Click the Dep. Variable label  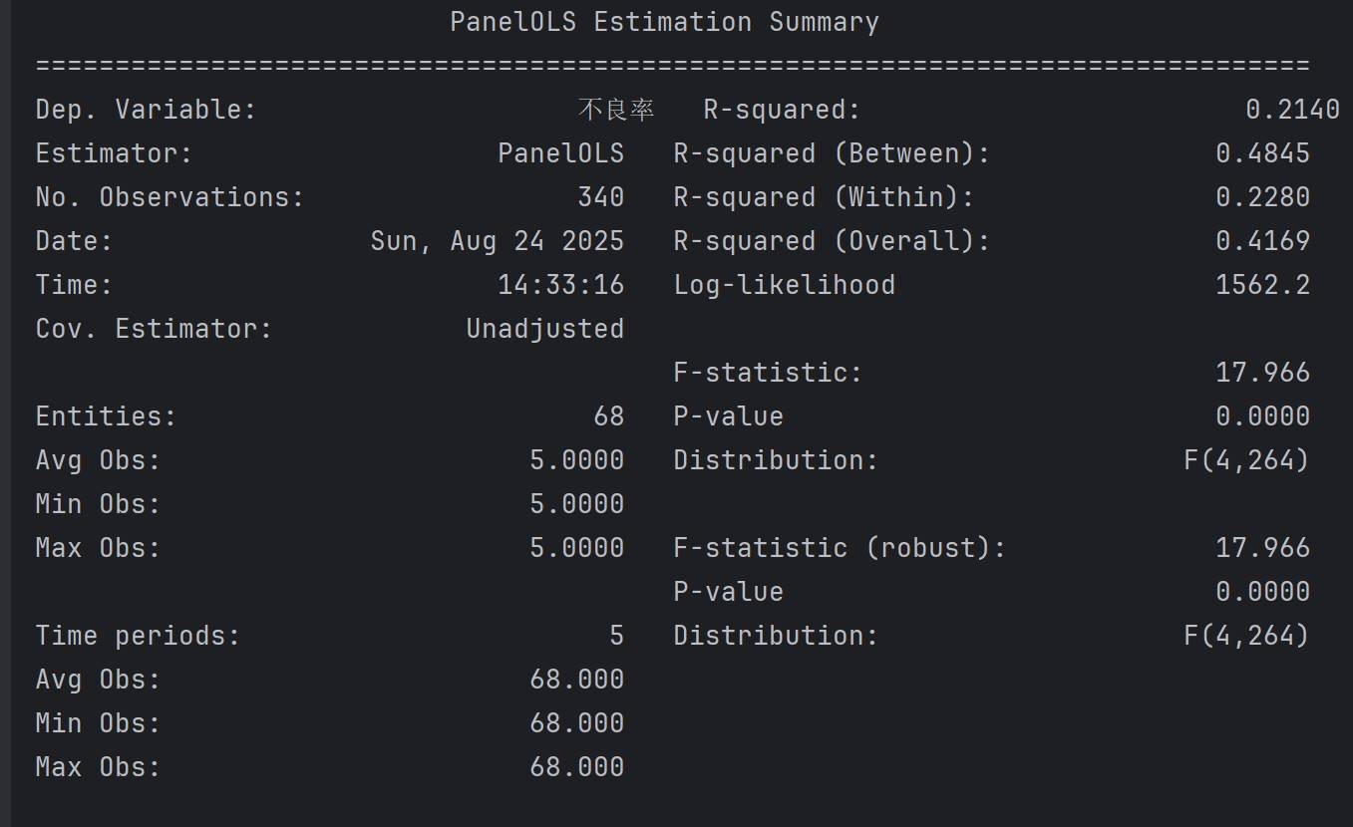tap(146, 110)
